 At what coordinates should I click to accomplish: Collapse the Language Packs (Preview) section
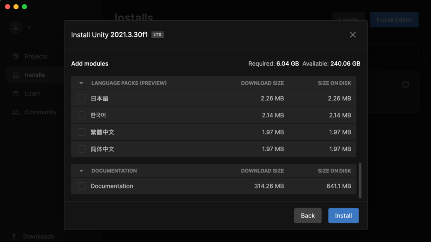click(81, 83)
